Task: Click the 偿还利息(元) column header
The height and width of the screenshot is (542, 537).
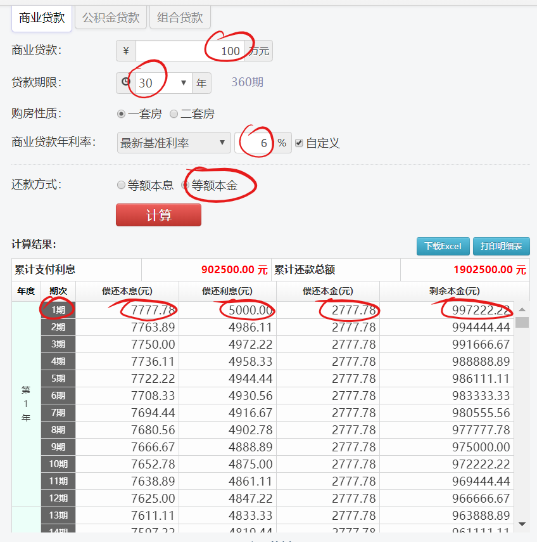Action: pyautogui.click(x=227, y=291)
